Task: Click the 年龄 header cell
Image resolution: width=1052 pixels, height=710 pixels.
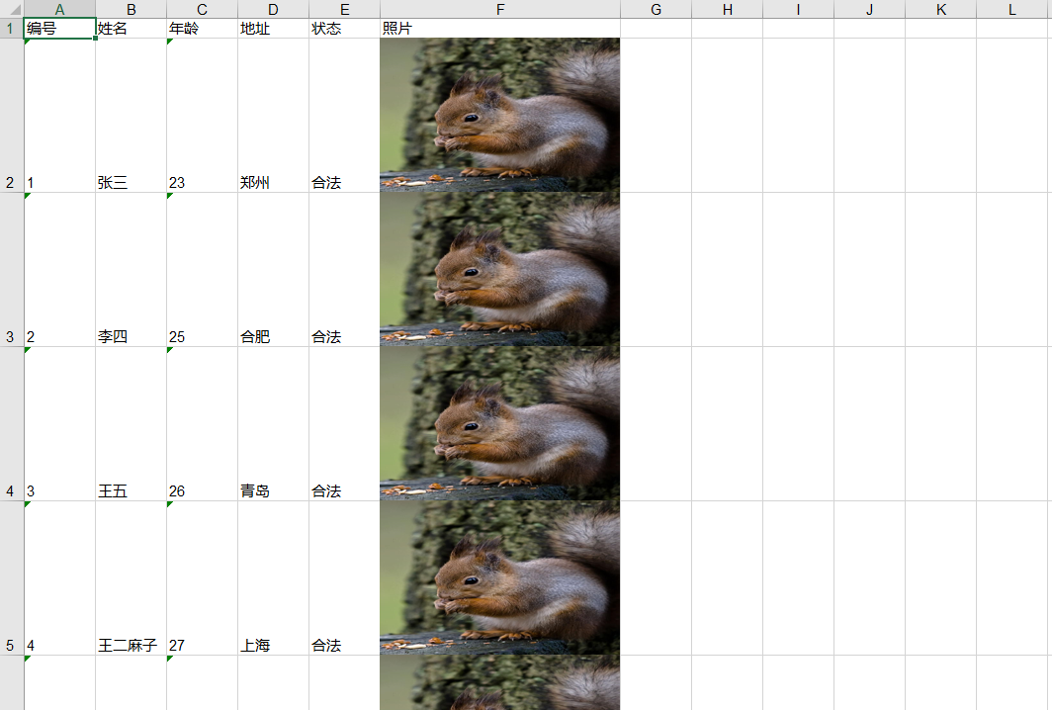Action: pos(202,29)
